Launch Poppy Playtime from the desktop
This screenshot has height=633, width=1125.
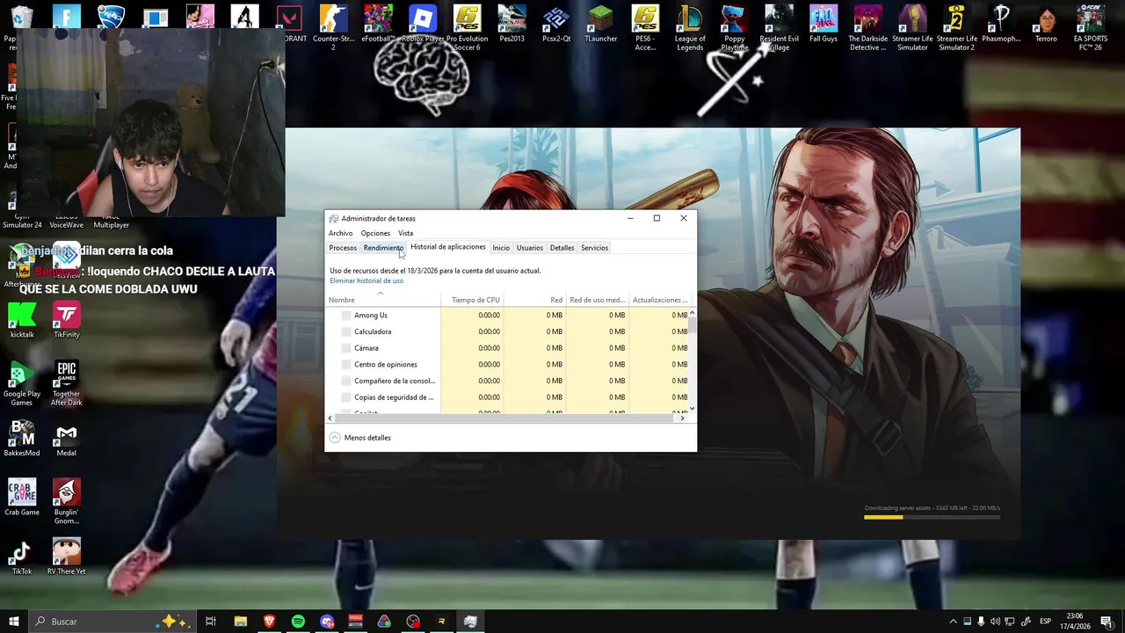(x=735, y=27)
